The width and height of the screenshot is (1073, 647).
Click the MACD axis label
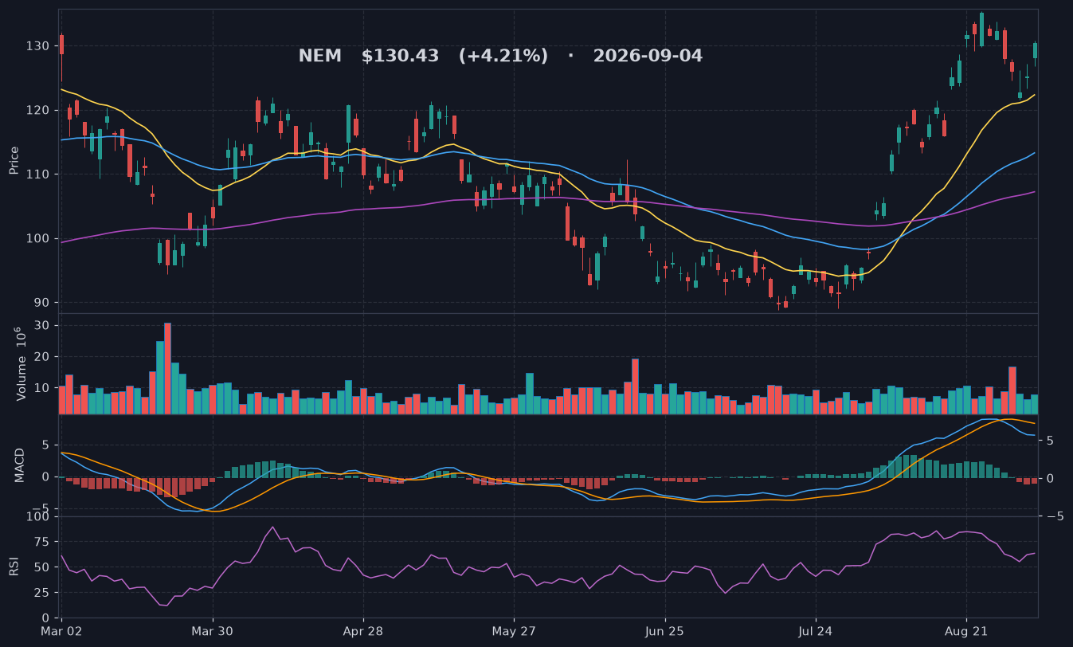(x=20, y=465)
